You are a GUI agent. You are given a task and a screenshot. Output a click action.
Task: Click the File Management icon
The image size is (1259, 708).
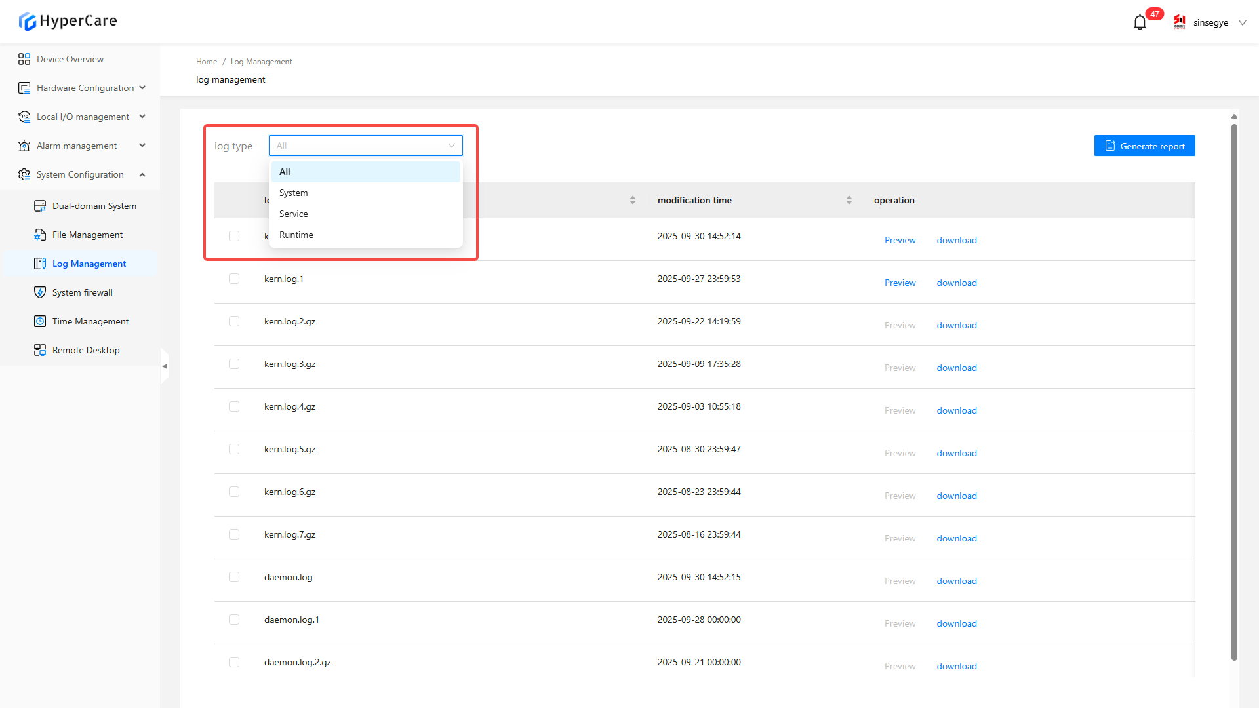pyautogui.click(x=40, y=235)
